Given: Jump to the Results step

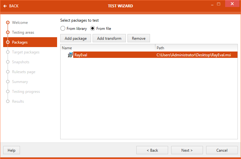Looking at the screenshot, I should (x=18, y=101).
